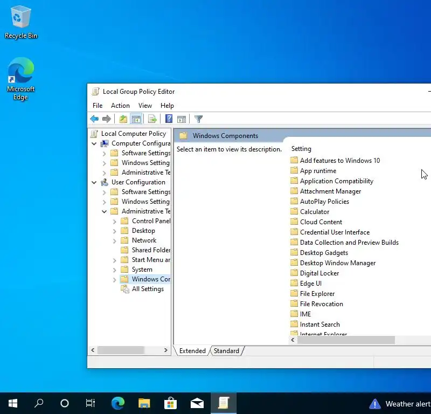Click the Filter funnel toolbar icon
Screen dimensions: 431x414
click(198, 119)
